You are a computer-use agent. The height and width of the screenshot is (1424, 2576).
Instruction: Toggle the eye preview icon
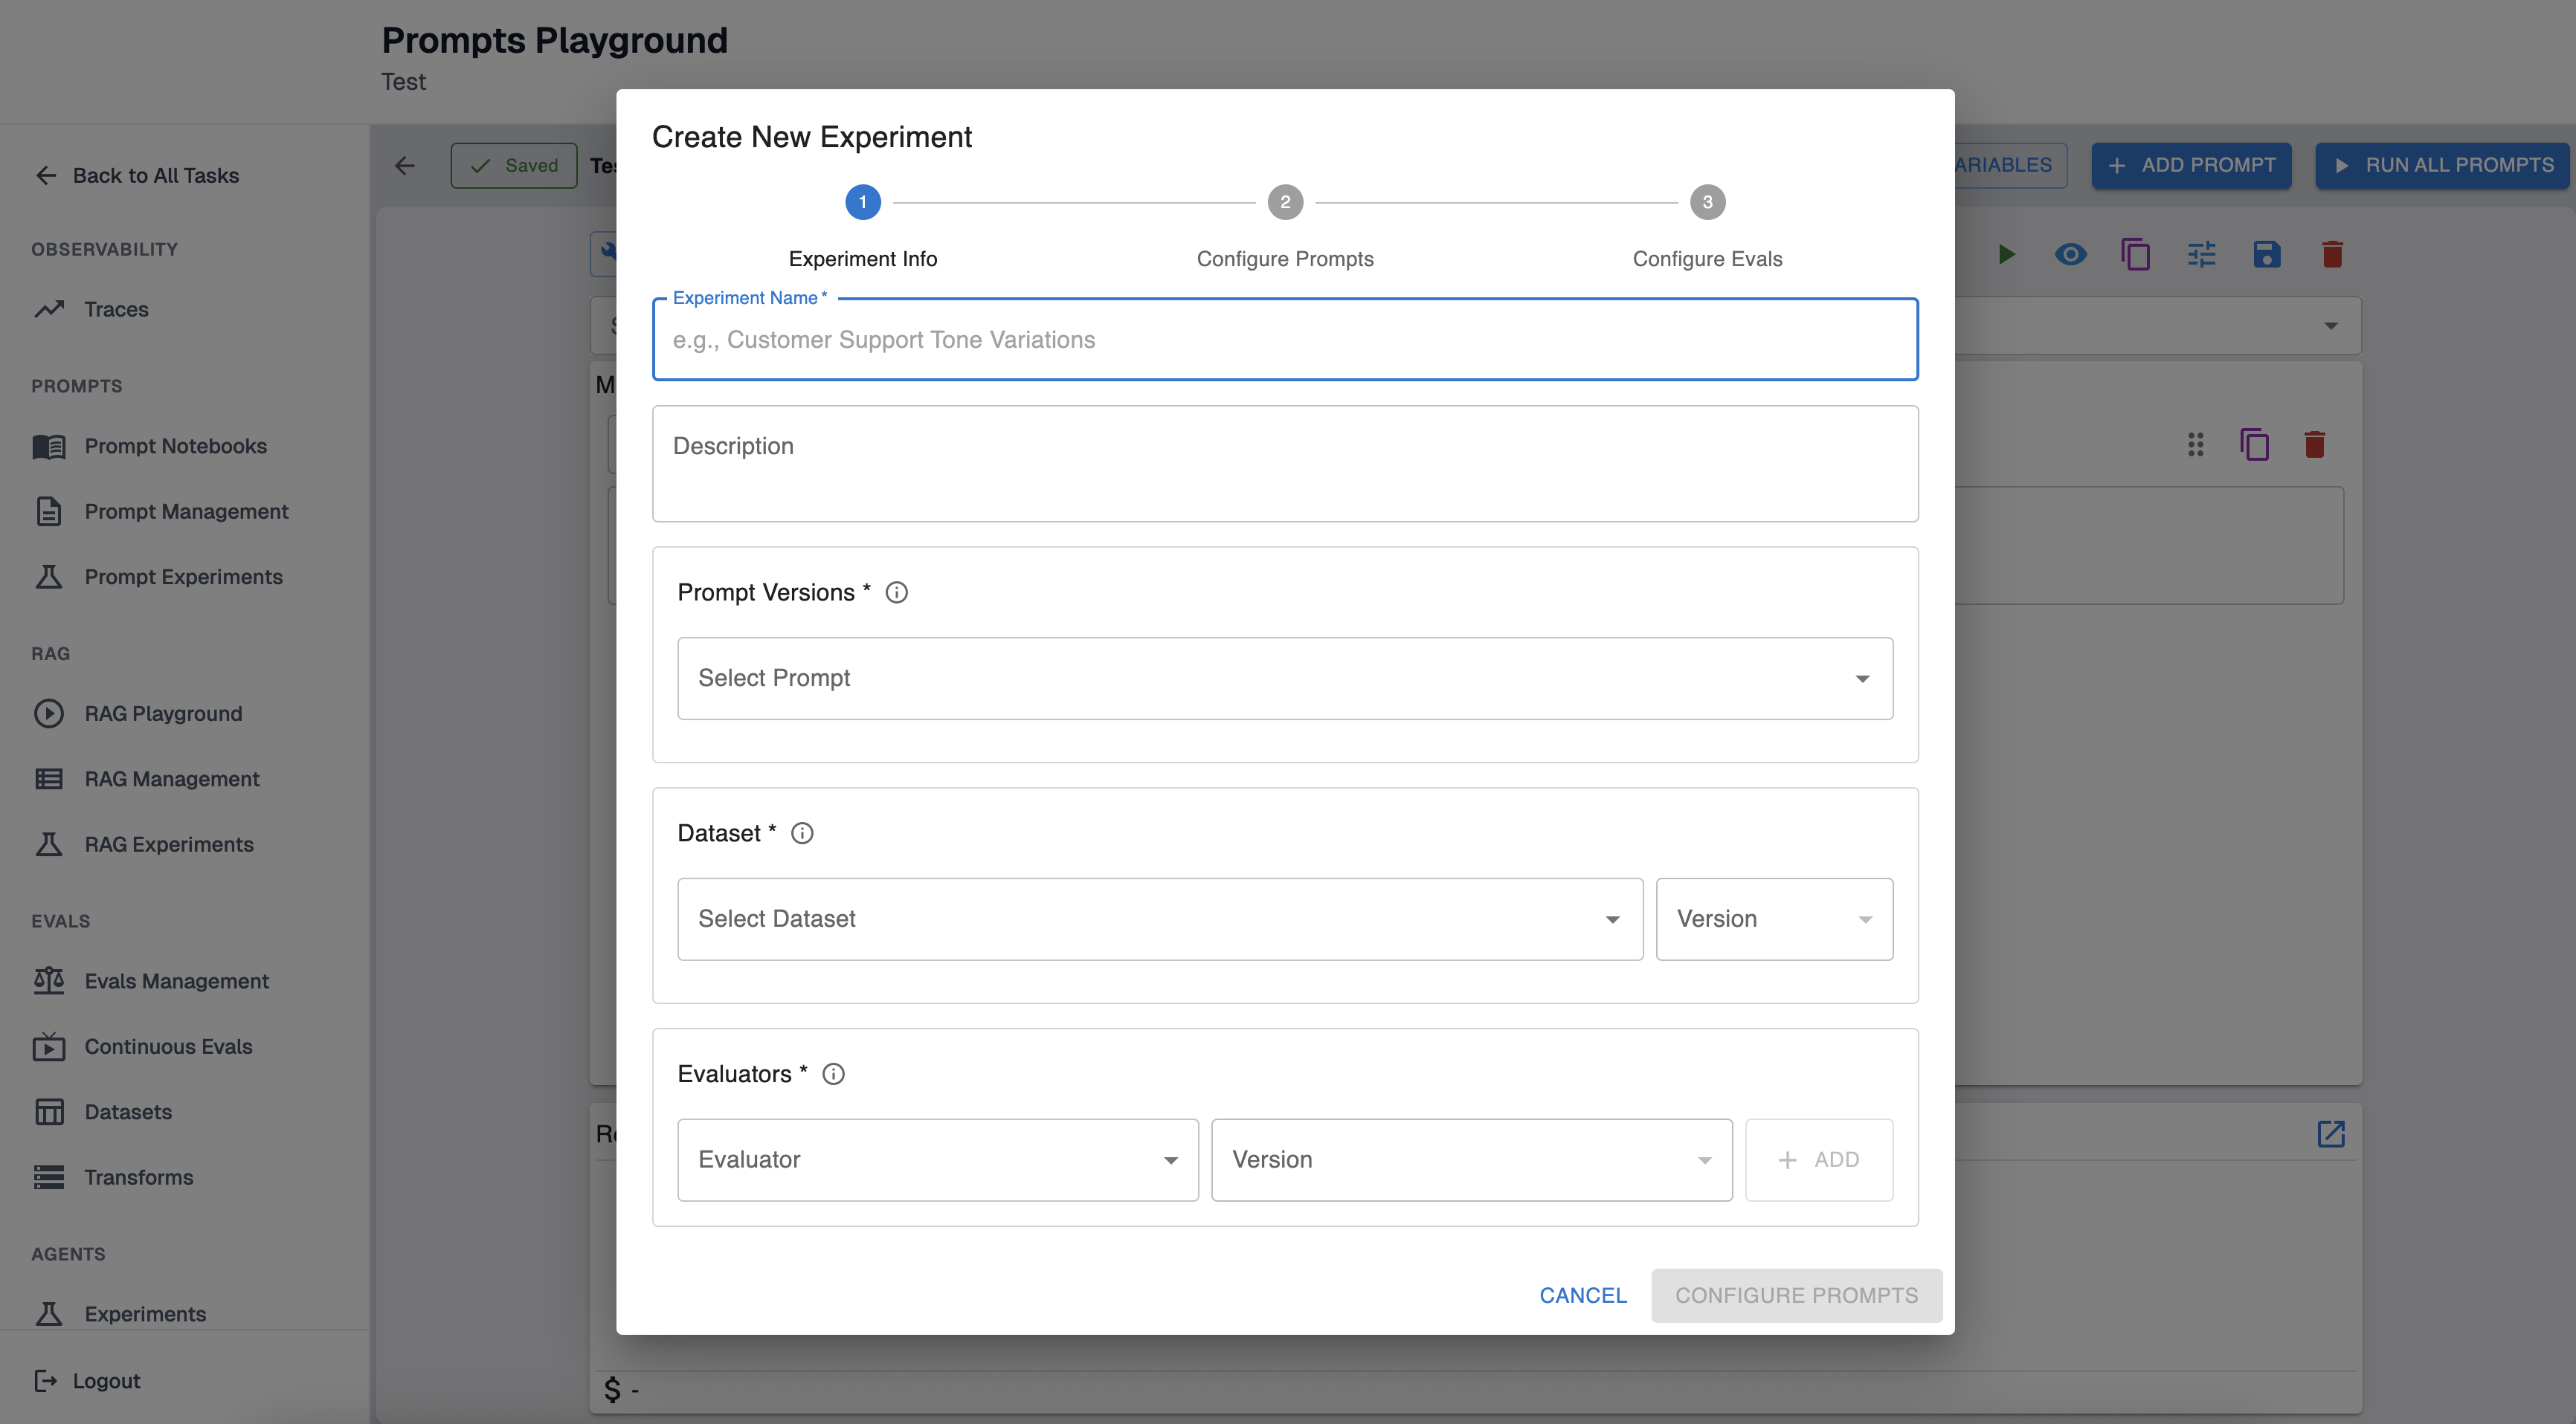click(2070, 254)
